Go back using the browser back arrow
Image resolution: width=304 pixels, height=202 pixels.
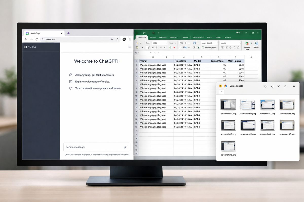(26, 39)
